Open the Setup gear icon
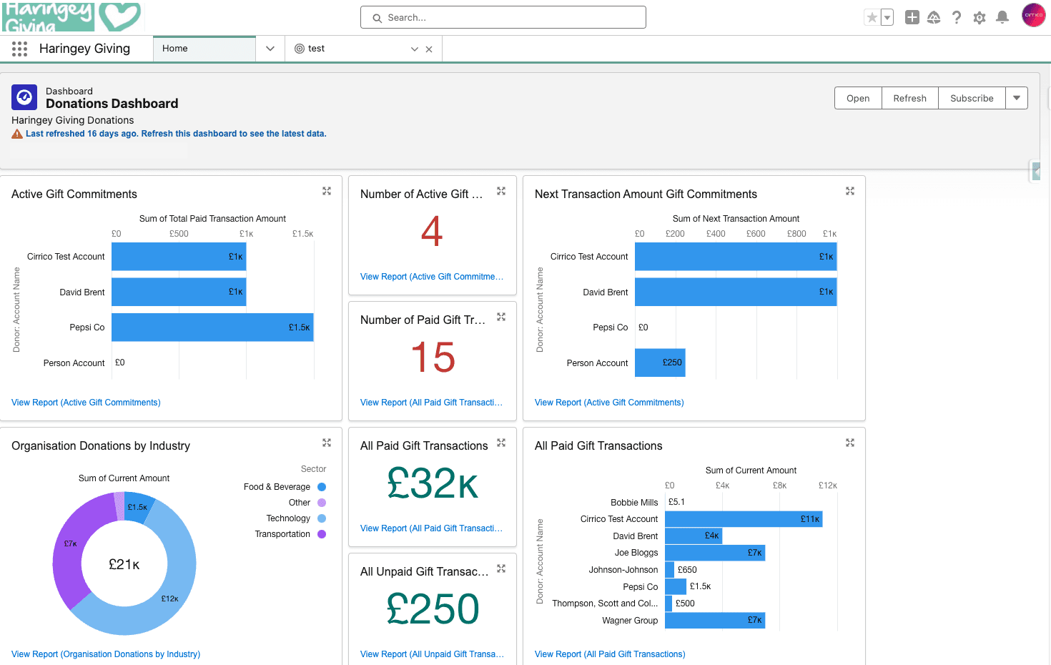The height and width of the screenshot is (665, 1051). (980, 18)
